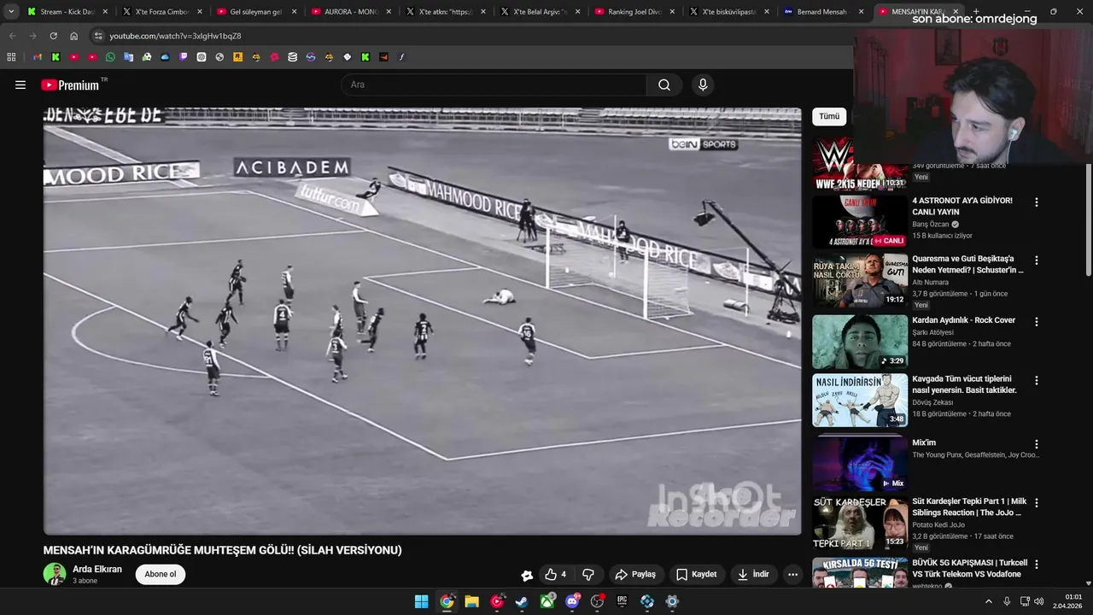The height and width of the screenshot is (615, 1093).
Task: Download video with İndir button
Action: [x=753, y=574]
